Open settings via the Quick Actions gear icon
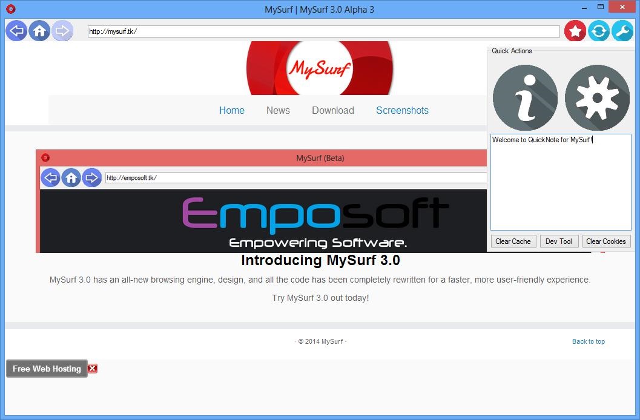The image size is (640, 420). [x=597, y=97]
